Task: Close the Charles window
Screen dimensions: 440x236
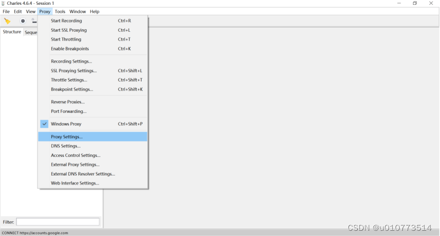Action: 431,3
